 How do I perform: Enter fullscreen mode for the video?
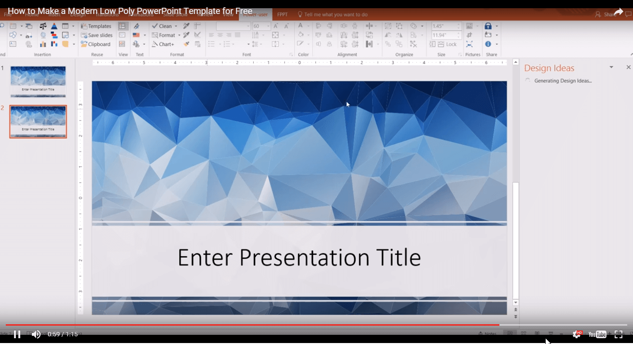click(x=619, y=334)
